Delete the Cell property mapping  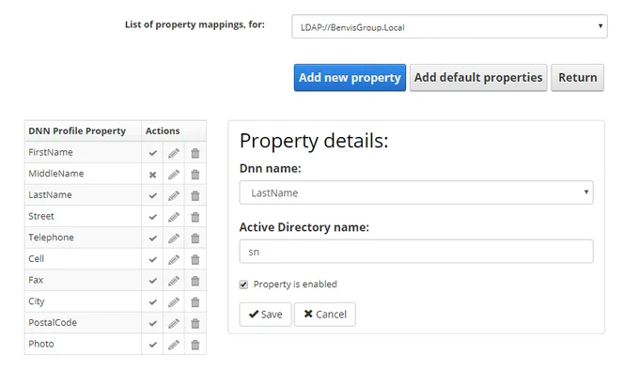[195, 259]
